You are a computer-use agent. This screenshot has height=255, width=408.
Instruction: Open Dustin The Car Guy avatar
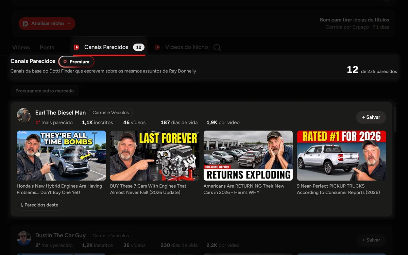pyautogui.click(x=24, y=238)
